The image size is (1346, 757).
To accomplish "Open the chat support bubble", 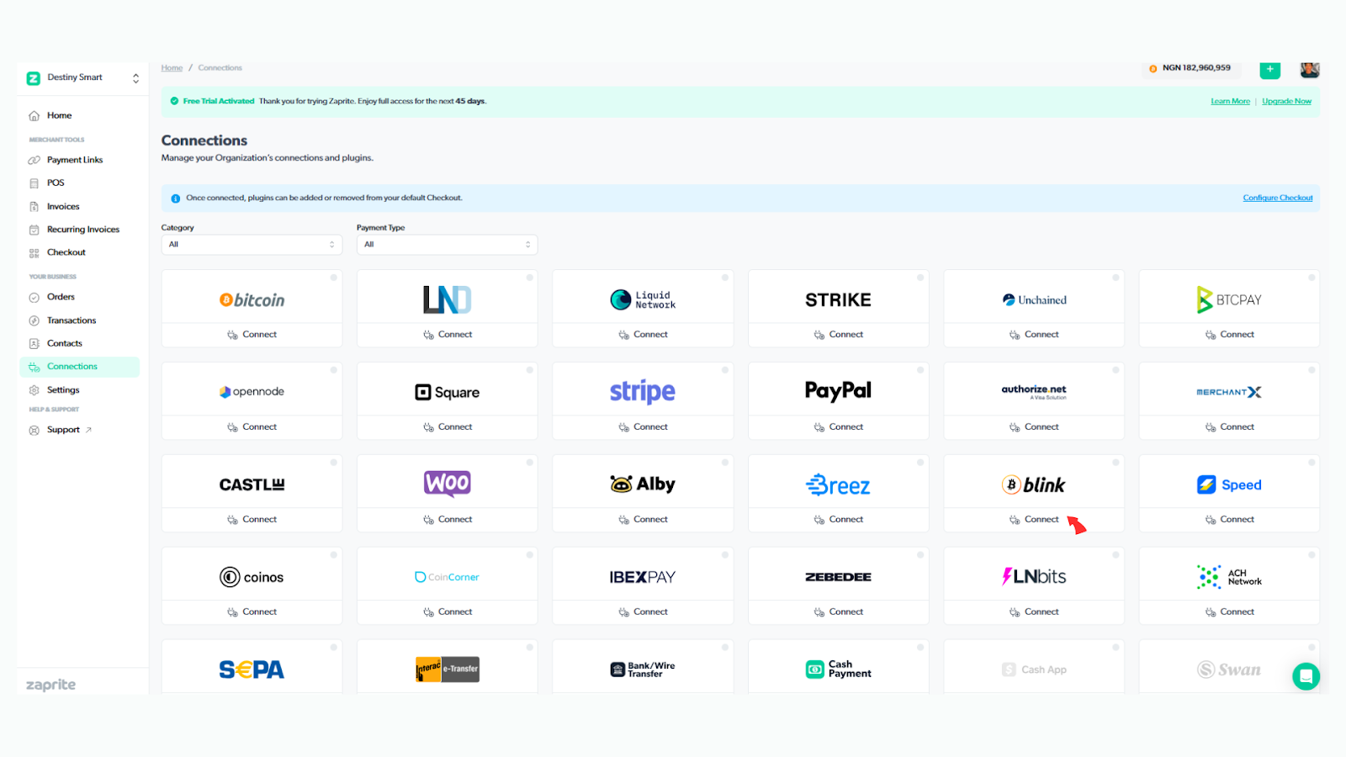I will point(1306,675).
